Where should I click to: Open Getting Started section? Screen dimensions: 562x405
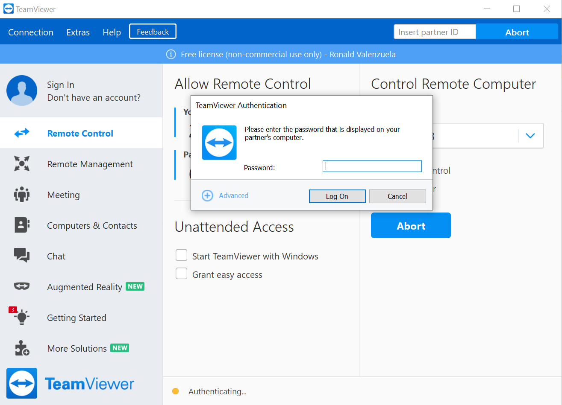pos(81,318)
